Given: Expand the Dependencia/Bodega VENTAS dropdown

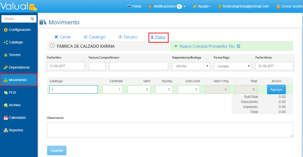Looking at the screenshot, I should click(x=191, y=66).
